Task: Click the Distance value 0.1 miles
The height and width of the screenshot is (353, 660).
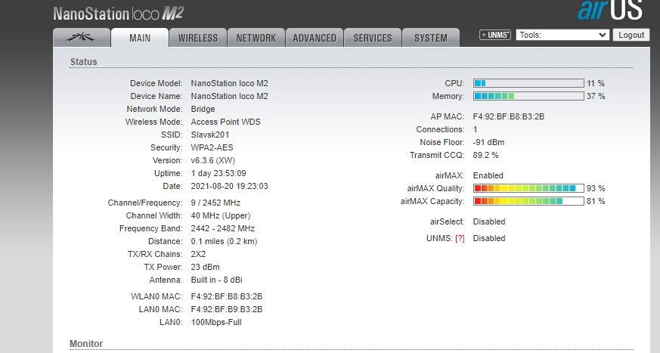Action: pos(224,241)
